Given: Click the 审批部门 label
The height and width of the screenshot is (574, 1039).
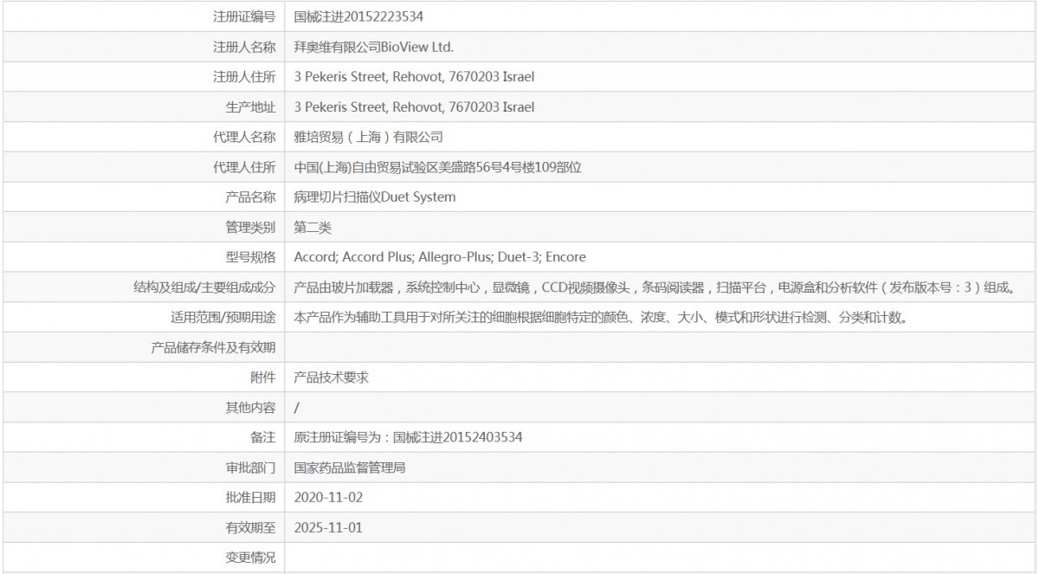Looking at the screenshot, I should [250, 468].
